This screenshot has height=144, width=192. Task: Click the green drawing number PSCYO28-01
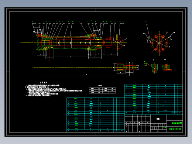pos(175,129)
